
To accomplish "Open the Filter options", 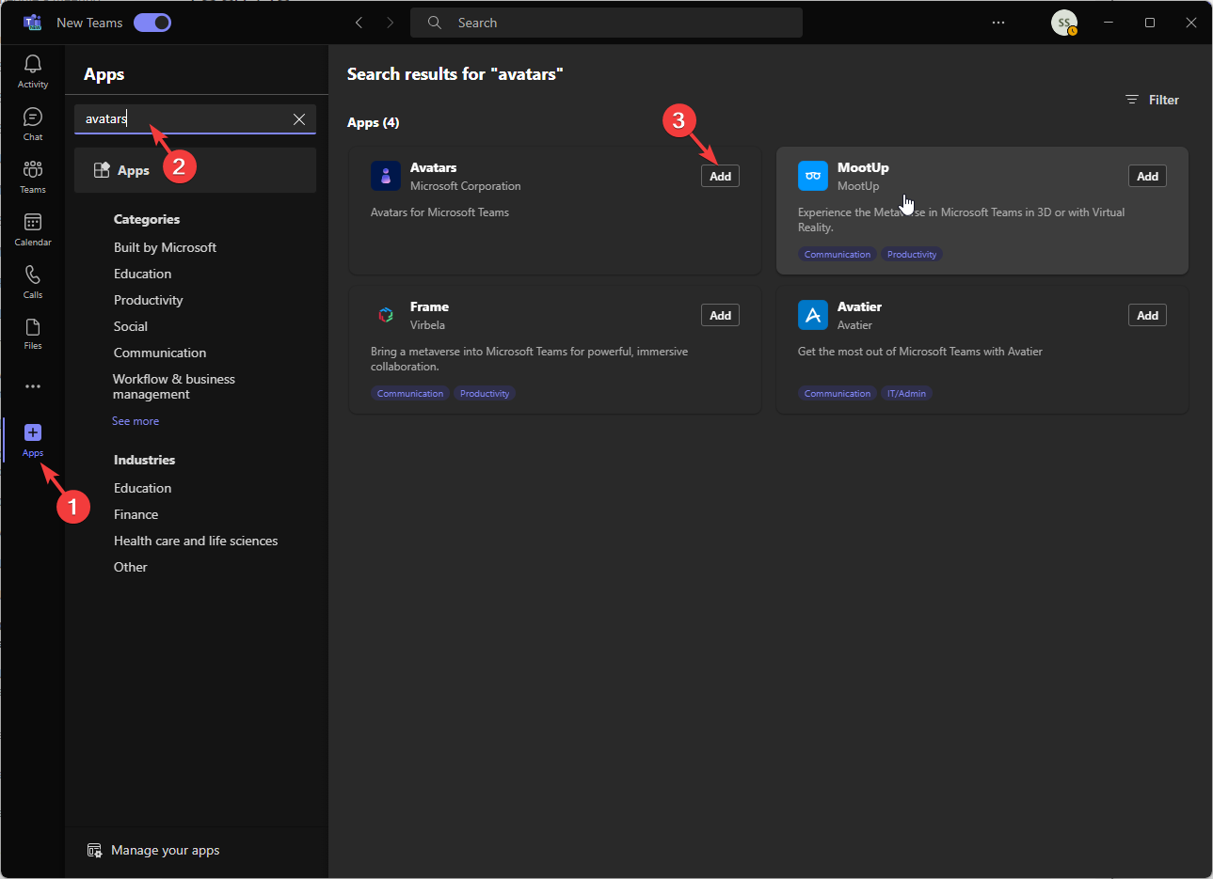I will [x=1153, y=100].
